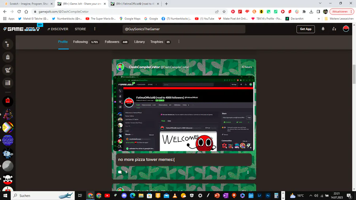Switch to the Followers tab
This screenshot has height=200, width=356.
pos(116,42)
